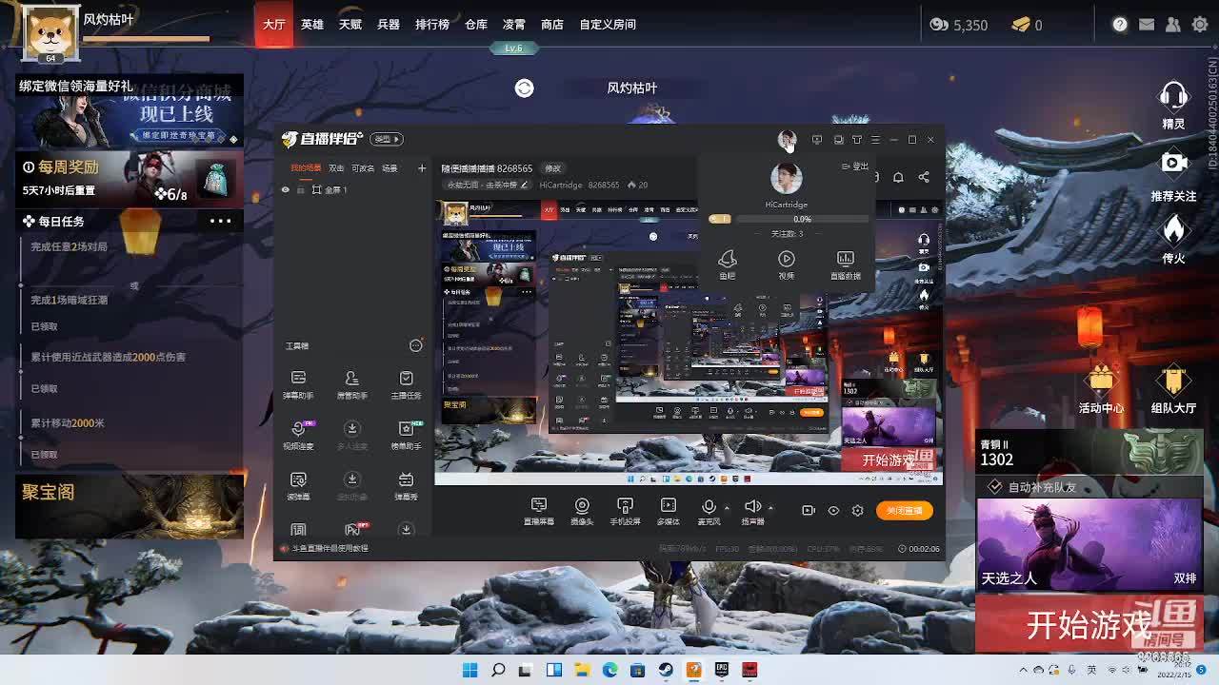
Task: Open 弹幕助手 tool in toolbox
Action: click(x=298, y=384)
